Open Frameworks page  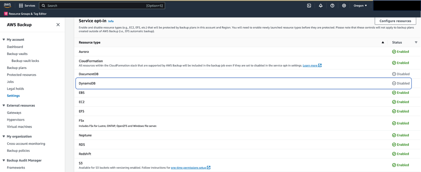16,168
